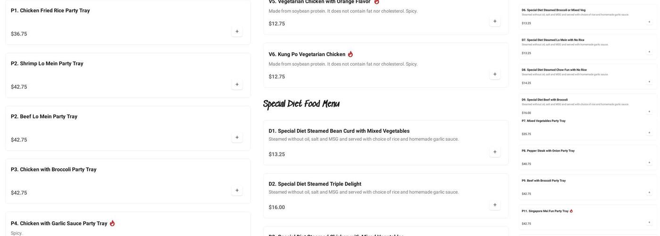The width and height of the screenshot is (660, 236).
Task: Open P4 Chicken with Garlic Sauce Party Tray
Action: coord(59,224)
